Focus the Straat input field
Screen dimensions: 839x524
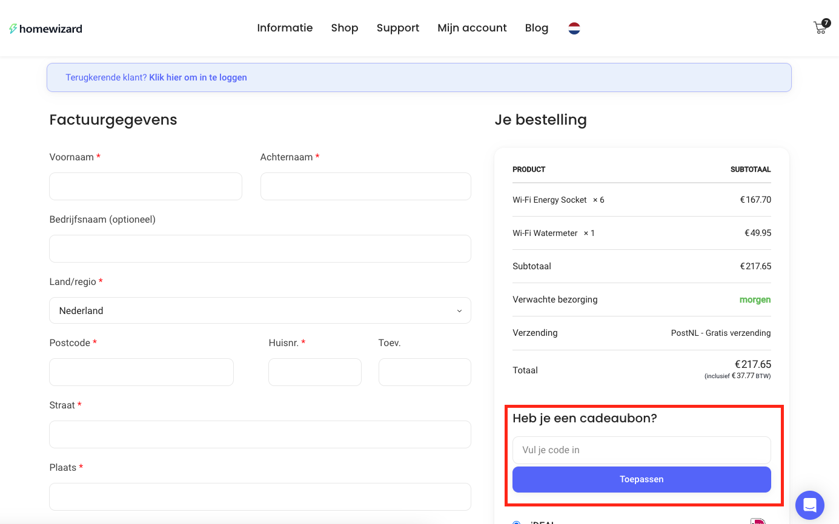[x=260, y=434]
